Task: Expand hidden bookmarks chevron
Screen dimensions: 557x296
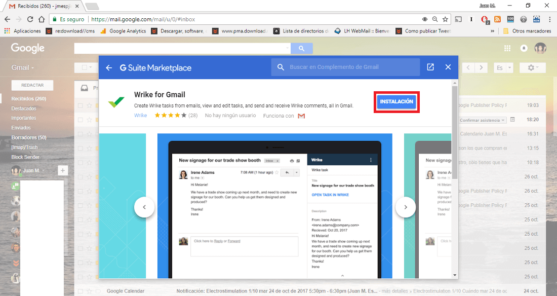Action: click(492, 31)
